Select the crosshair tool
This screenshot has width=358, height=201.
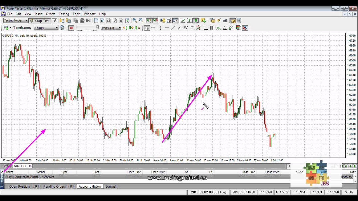(x=153, y=28)
